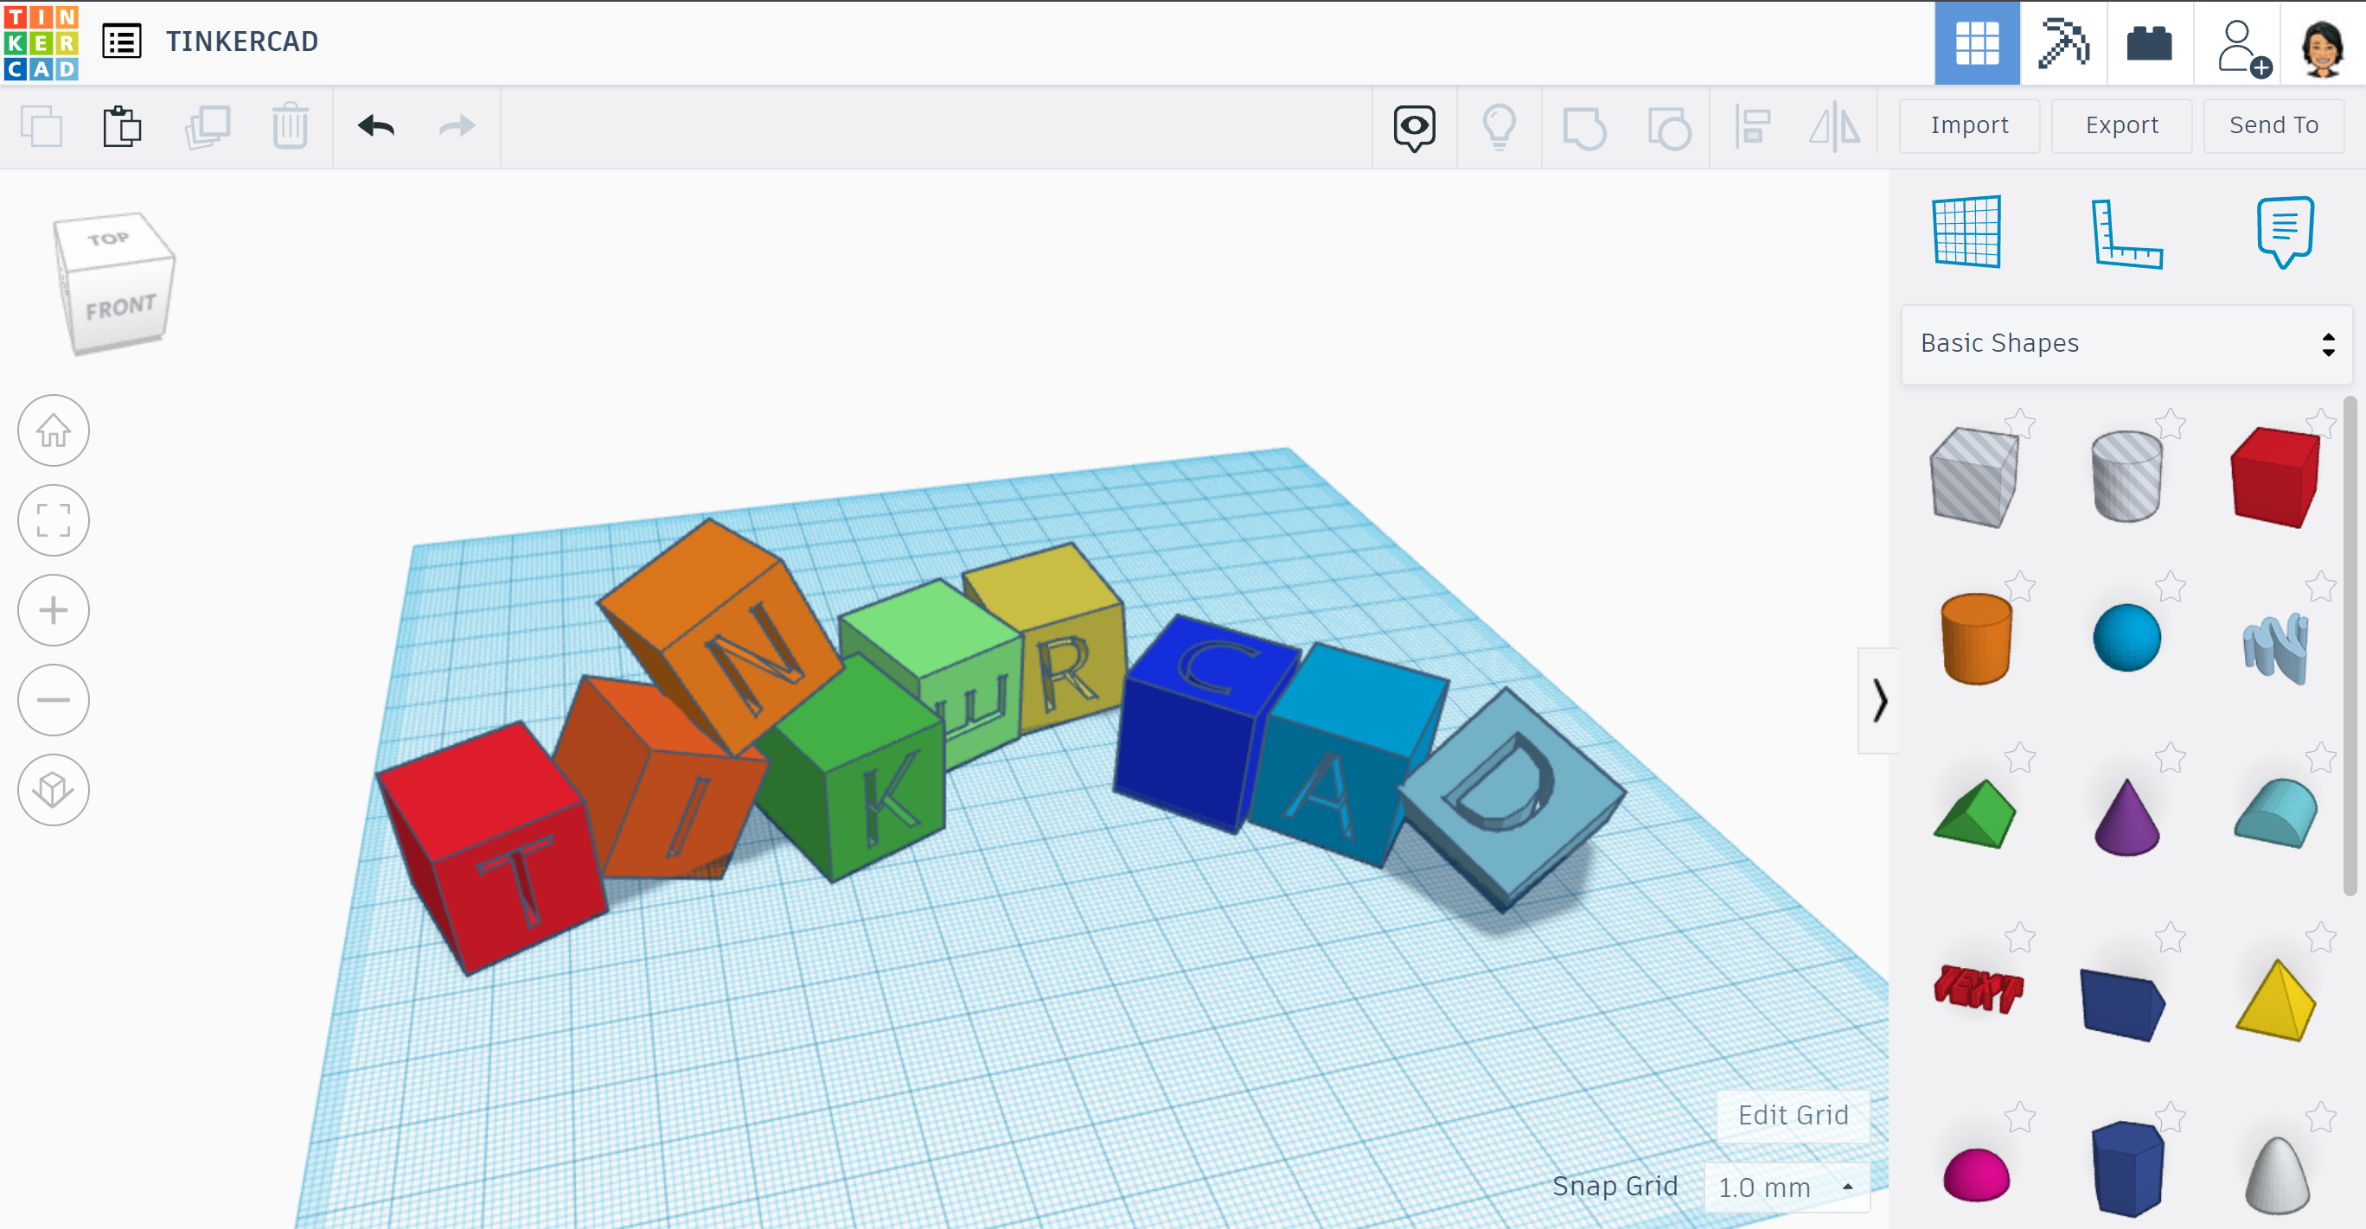The image size is (2366, 1229).
Task: Select the Send To menu option
Action: coord(2272,125)
